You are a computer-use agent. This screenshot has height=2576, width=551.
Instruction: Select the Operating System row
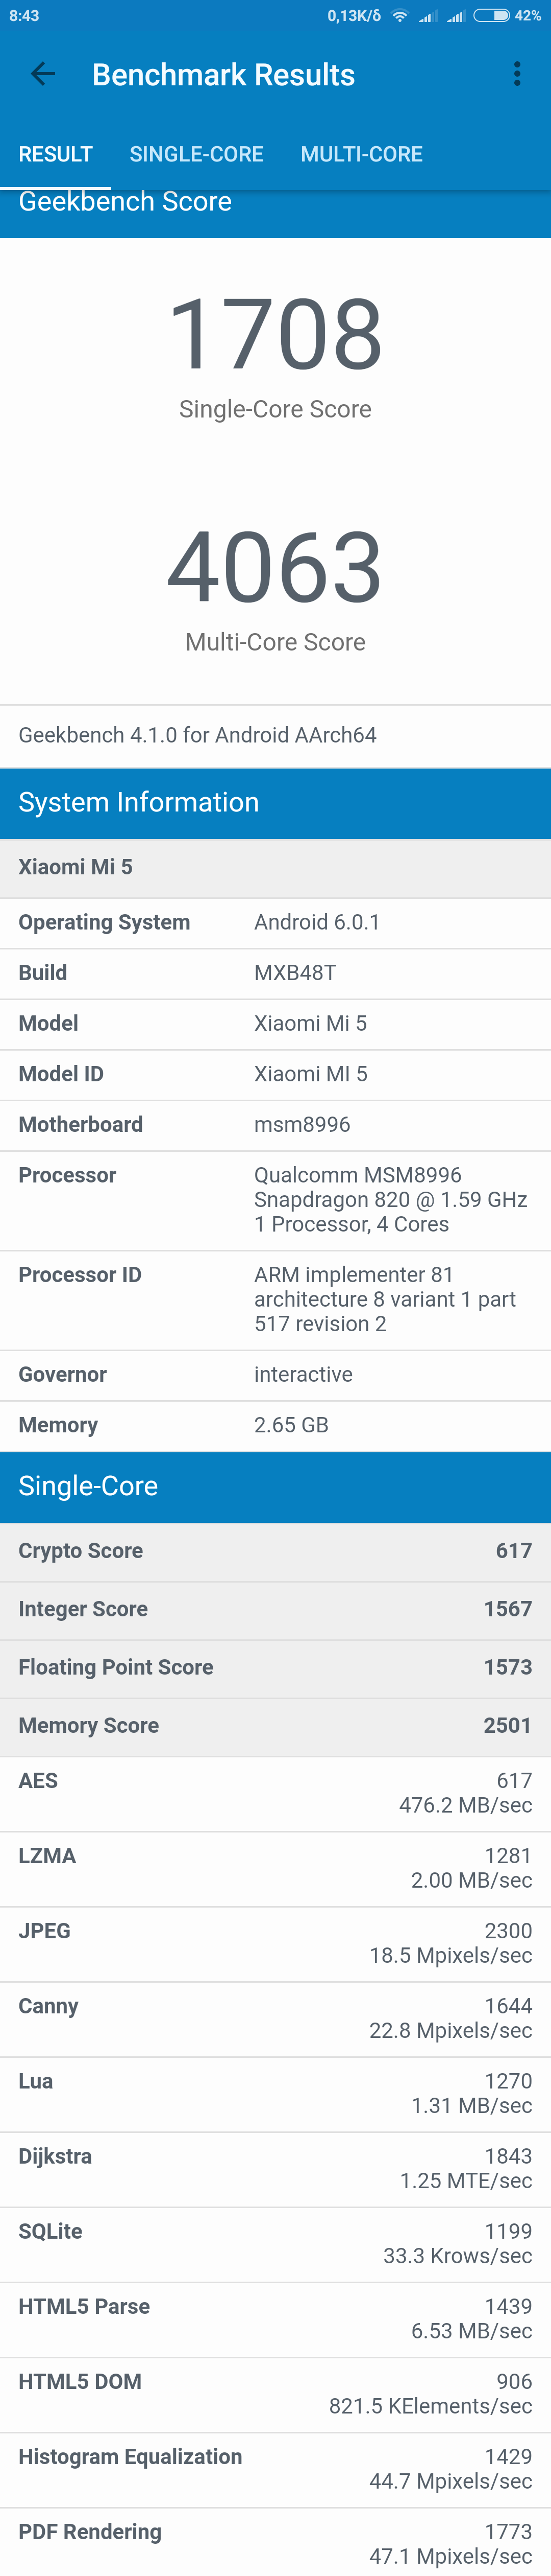(275, 922)
